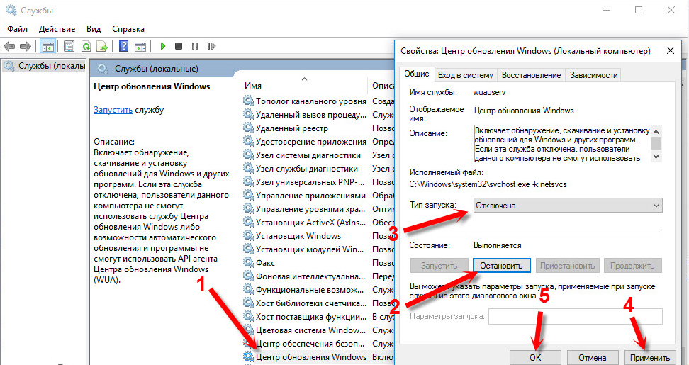The height and width of the screenshot is (365, 689).
Task: Click the gear icon beside Удаленный реестр
Action: 249,128
